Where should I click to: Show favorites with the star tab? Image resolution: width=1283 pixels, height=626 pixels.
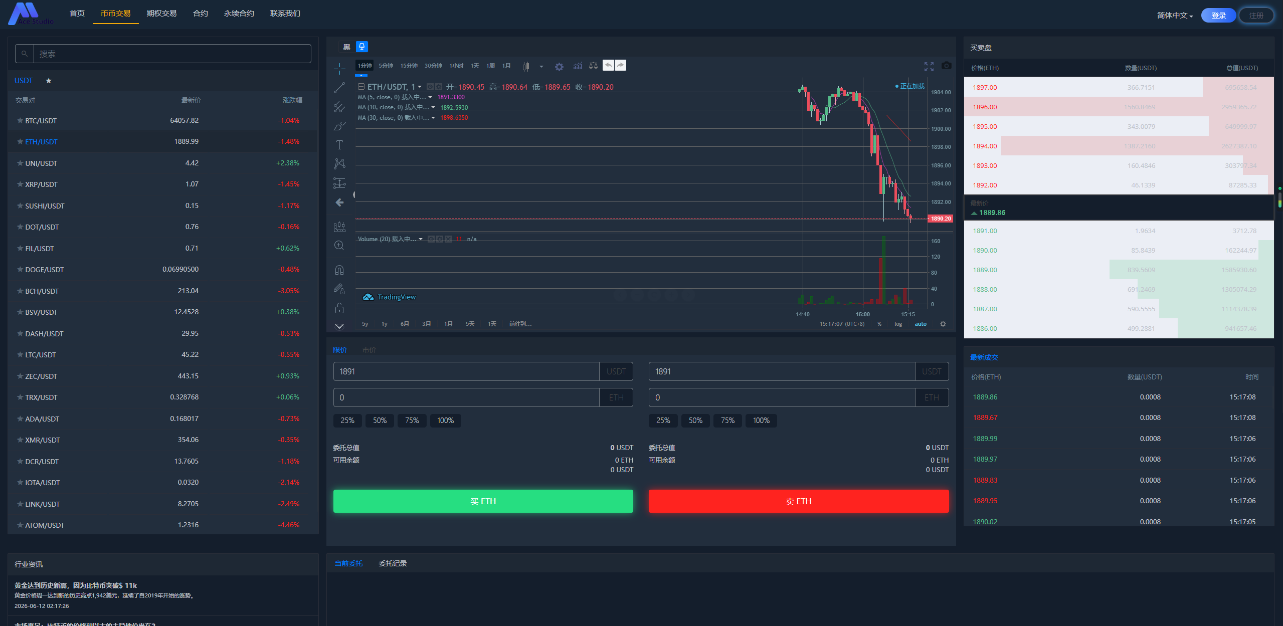point(49,81)
